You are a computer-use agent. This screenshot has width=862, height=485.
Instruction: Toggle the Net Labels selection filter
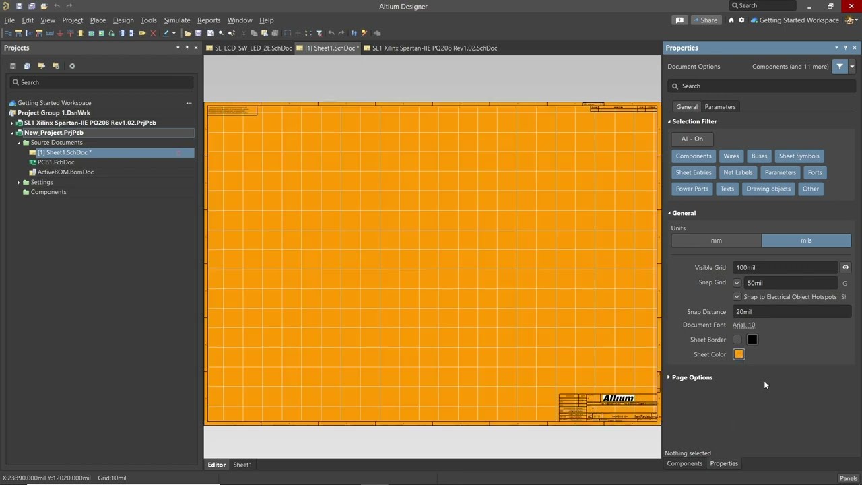tap(738, 172)
